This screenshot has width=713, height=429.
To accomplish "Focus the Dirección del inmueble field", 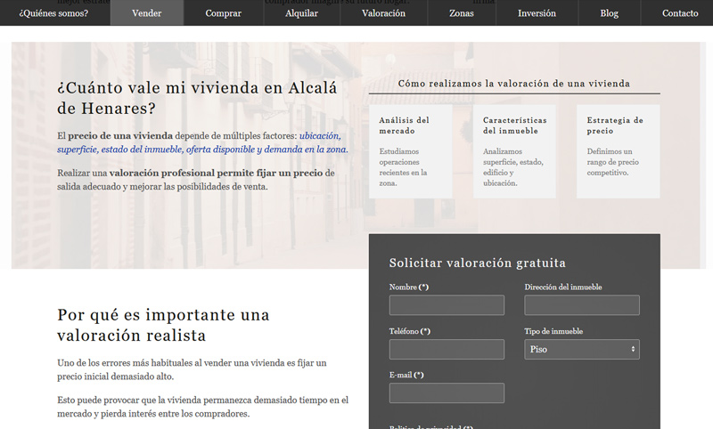I will coord(582,305).
